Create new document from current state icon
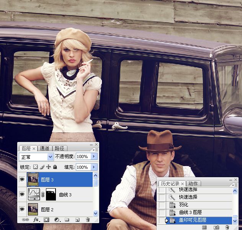 click(x=204, y=227)
